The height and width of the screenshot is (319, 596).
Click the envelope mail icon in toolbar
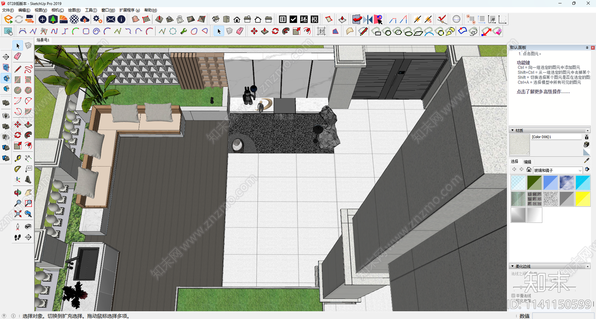click(111, 19)
